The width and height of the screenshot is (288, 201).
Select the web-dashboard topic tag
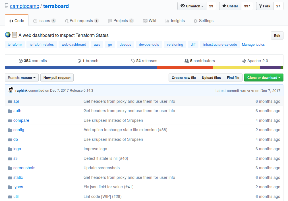(74, 45)
